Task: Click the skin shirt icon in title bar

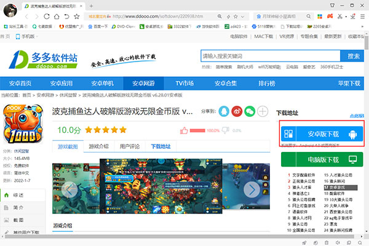Action: (x=332, y=5)
